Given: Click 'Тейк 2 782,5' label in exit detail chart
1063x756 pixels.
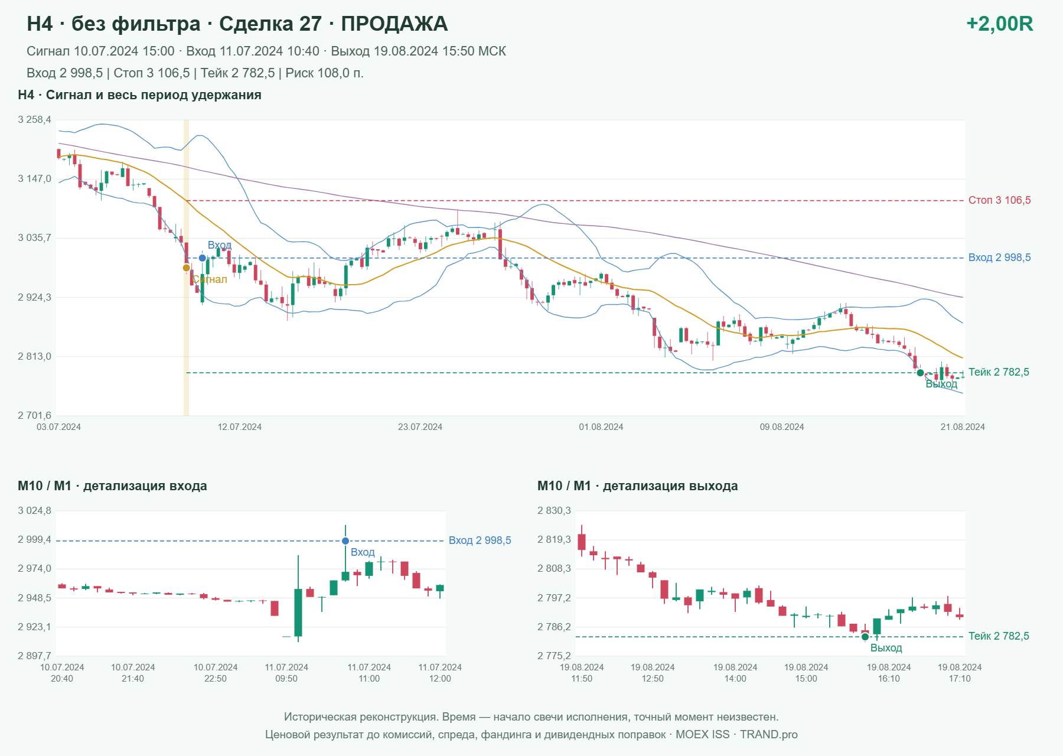Looking at the screenshot, I should click(999, 636).
